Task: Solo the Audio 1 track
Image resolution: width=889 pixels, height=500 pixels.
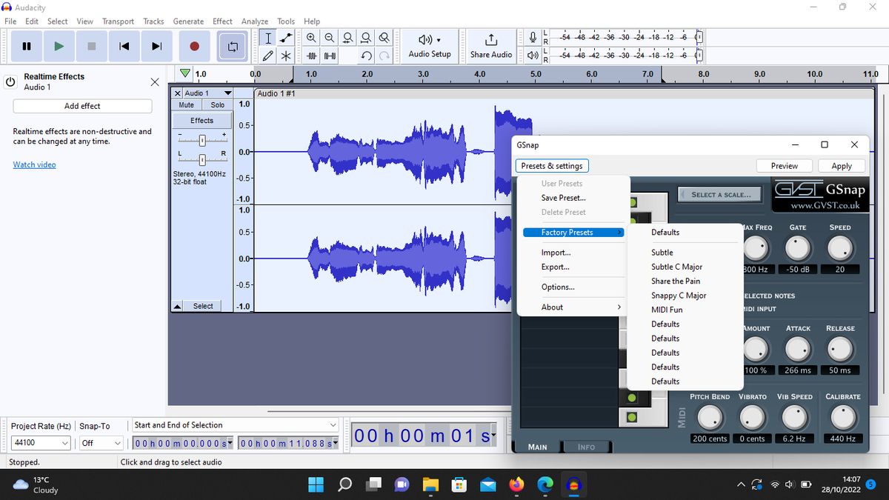Action: 217,104
